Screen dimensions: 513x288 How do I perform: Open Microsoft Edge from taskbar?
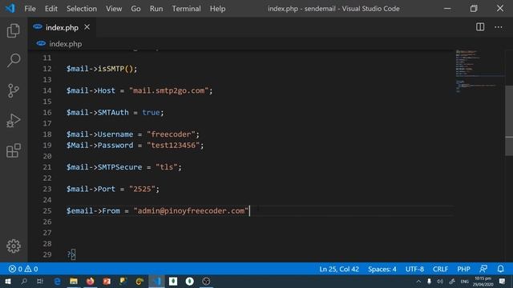click(57, 281)
